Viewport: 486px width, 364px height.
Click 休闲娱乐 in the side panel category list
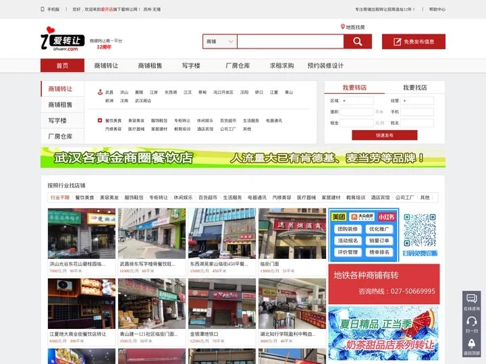tap(205, 121)
